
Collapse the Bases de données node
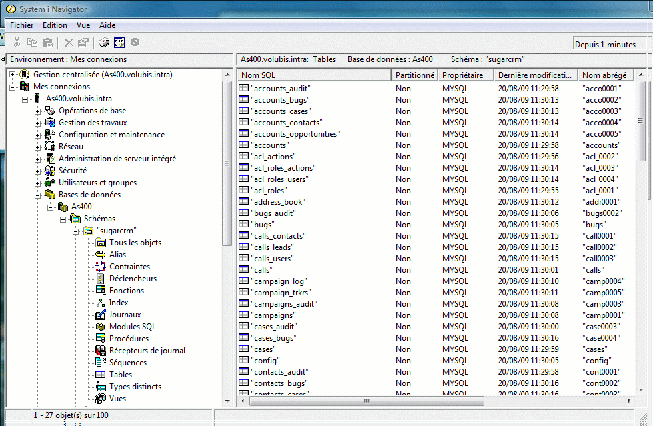37,195
